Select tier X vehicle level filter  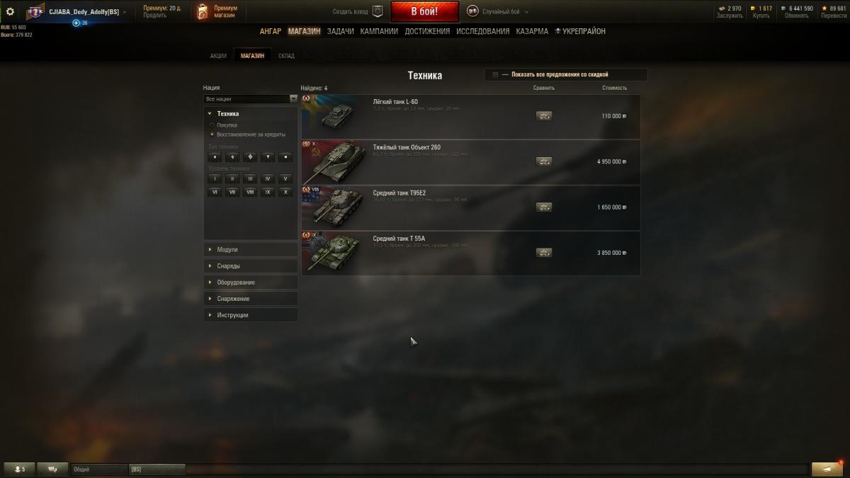pyautogui.click(x=285, y=192)
